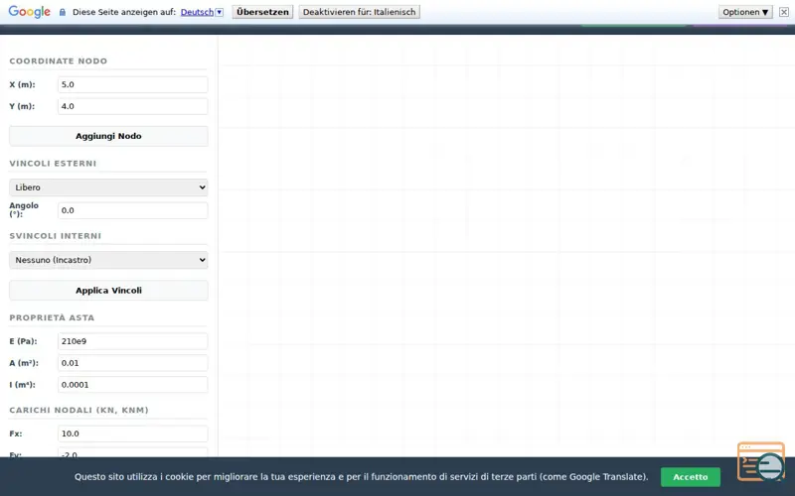Close the Google Translate bar
This screenshot has height=496, width=795.
(x=784, y=12)
